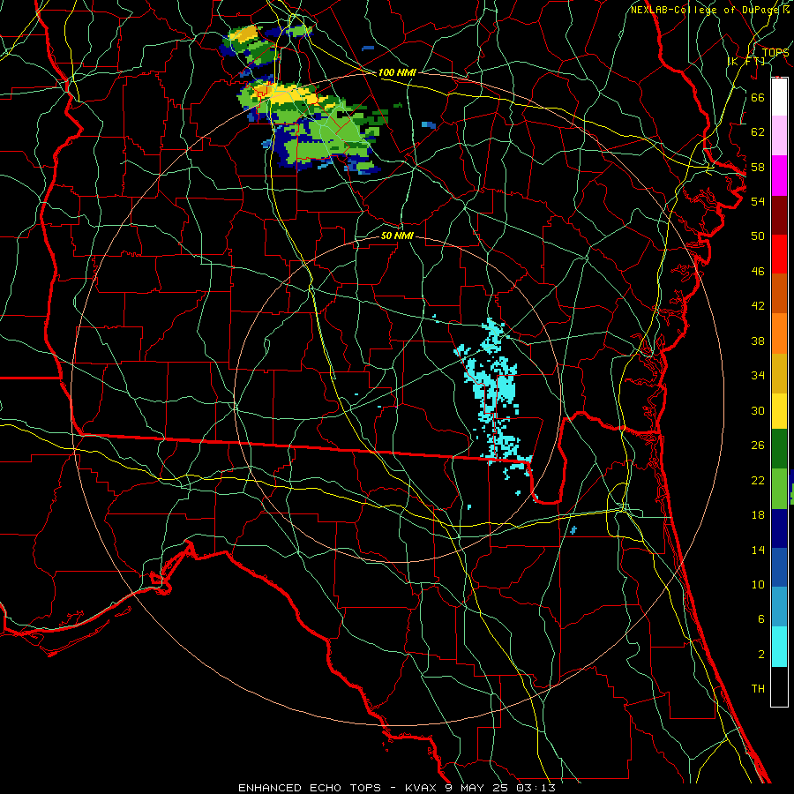Click the 6 legend value
The height and width of the screenshot is (794, 794).
click(x=760, y=619)
